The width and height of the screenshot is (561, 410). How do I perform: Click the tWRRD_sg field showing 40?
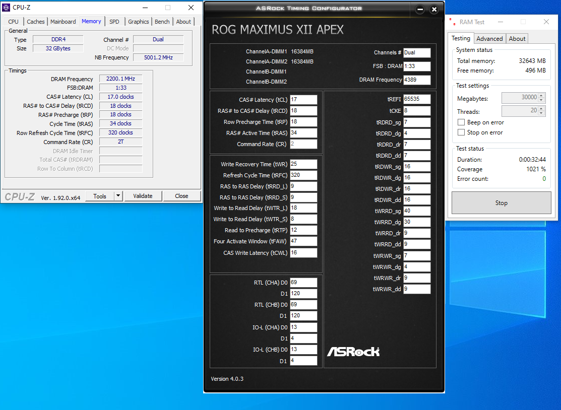click(x=417, y=211)
